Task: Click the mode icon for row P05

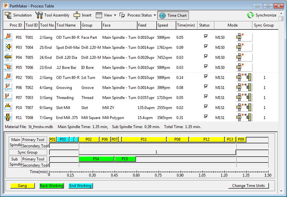Action: pyautogui.click(x=244, y=67)
